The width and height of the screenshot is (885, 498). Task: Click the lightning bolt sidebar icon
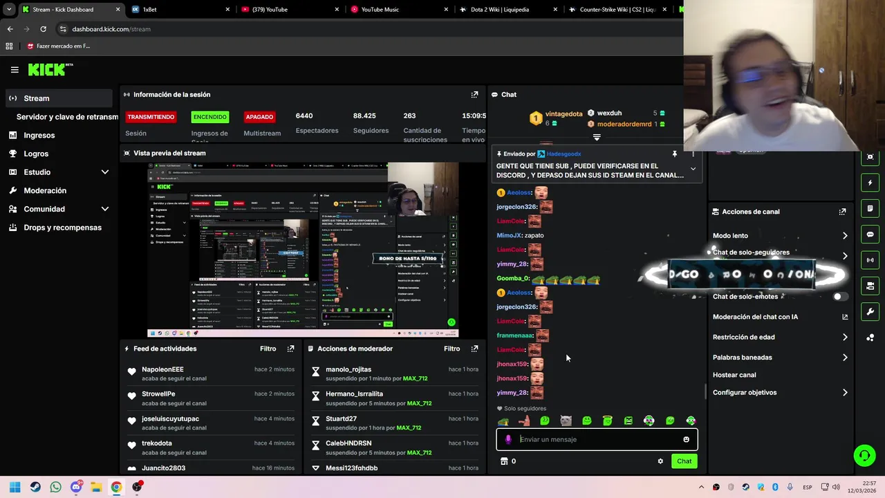tap(870, 183)
